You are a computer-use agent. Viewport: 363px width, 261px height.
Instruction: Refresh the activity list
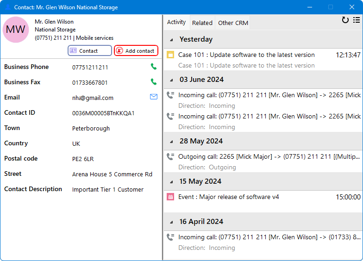[x=345, y=20]
